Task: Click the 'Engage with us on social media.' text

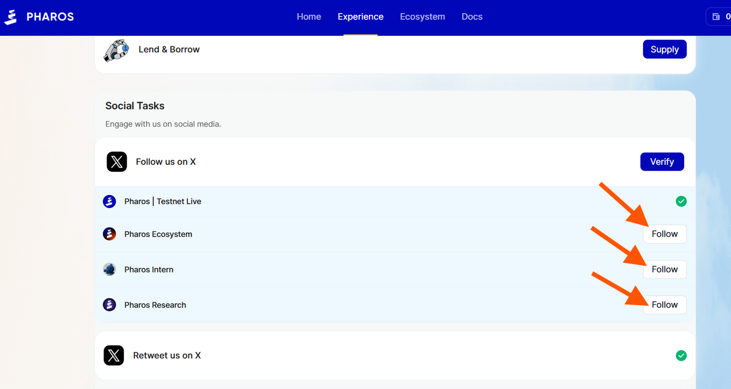Action: [163, 124]
